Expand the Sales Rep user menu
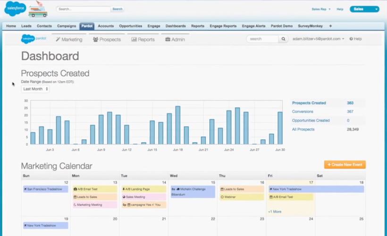Screen dimensions: 387x236 tap(321, 9)
